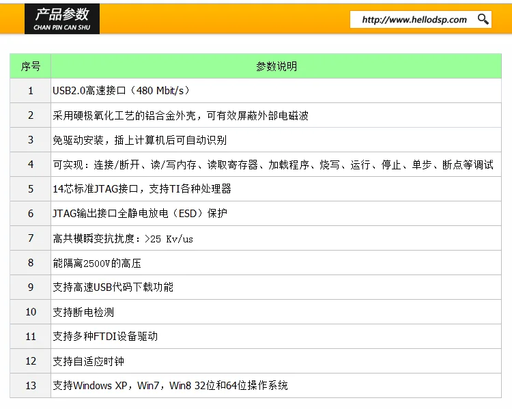Click the 序号 column header
The image size is (512, 409).
30,66
